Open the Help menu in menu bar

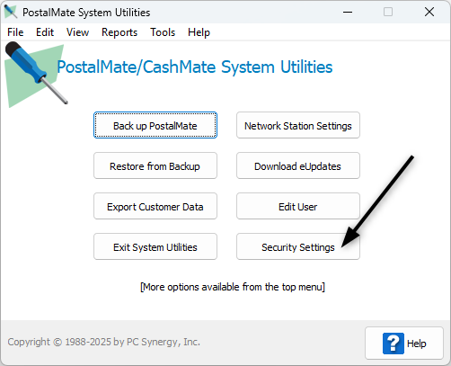(199, 32)
